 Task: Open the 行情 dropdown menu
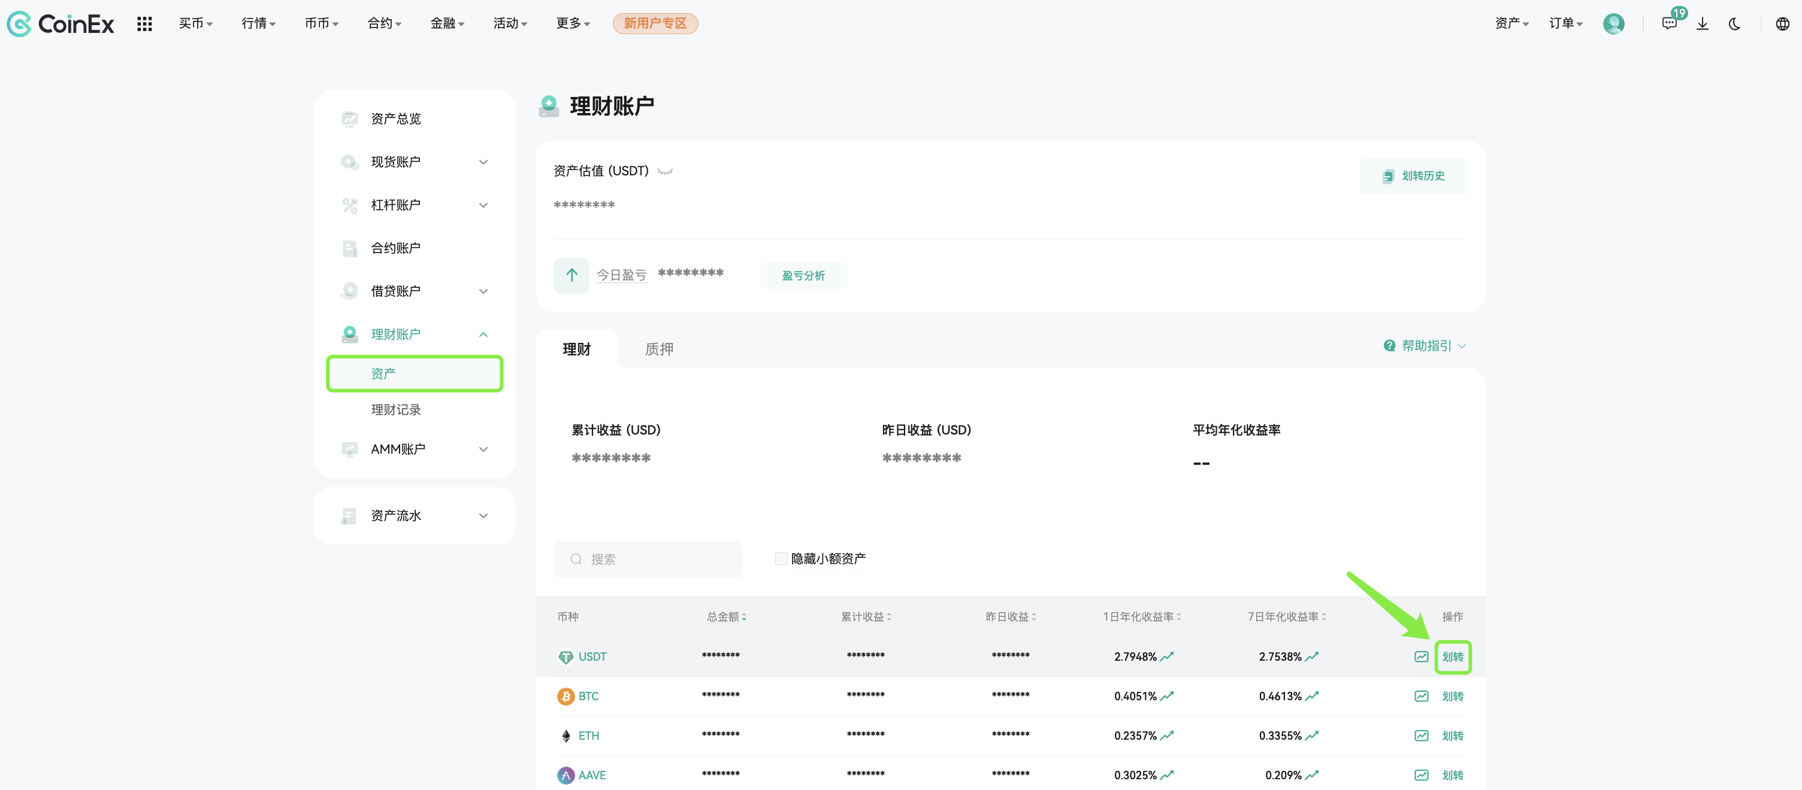258,24
